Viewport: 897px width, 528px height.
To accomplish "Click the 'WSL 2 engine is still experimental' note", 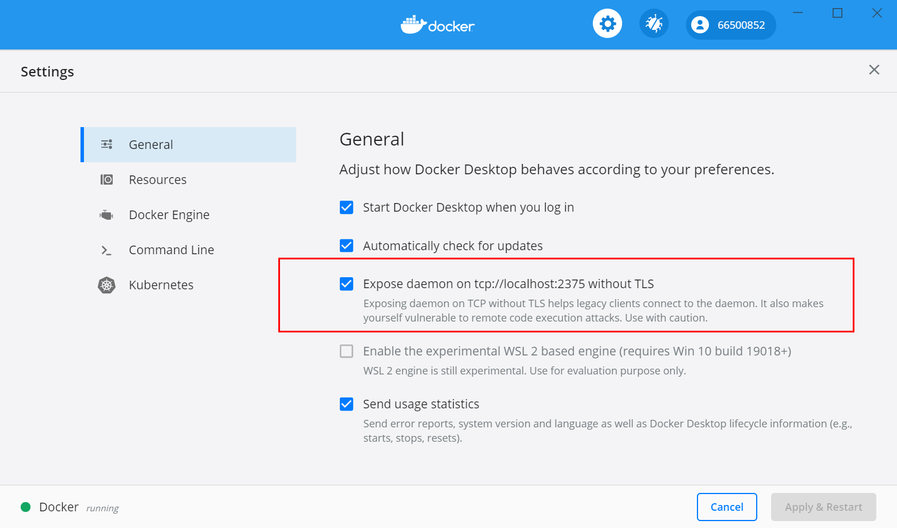I will point(524,370).
